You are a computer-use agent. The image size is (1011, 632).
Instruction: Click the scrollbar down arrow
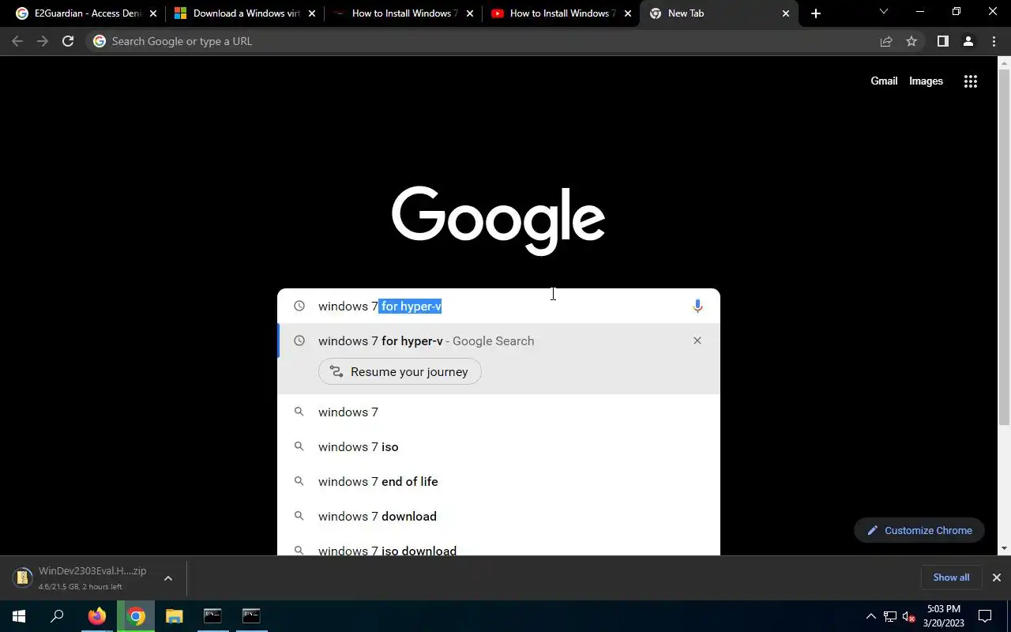point(1005,548)
